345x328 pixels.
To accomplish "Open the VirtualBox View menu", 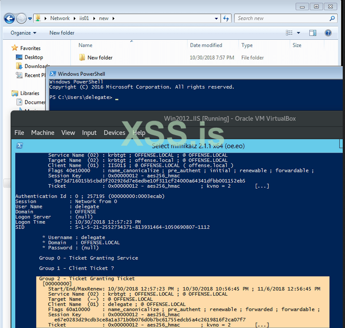I will [68, 132].
